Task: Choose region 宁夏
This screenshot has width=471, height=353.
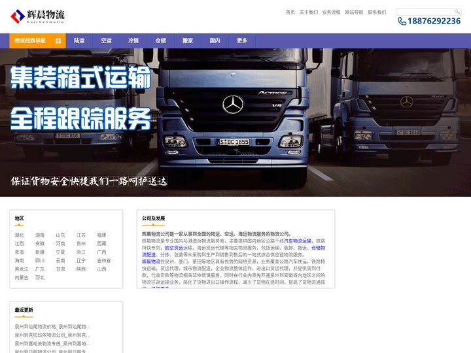Action: (x=60, y=252)
